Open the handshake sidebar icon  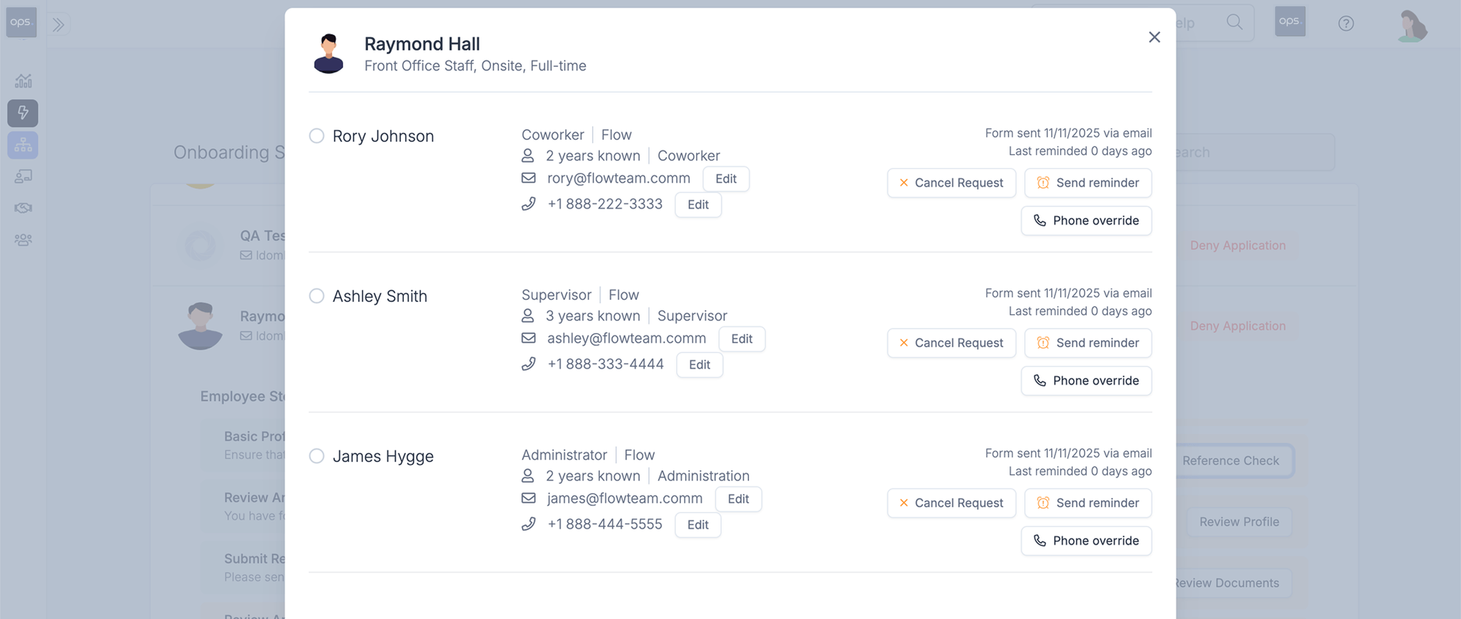(x=23, y=208)
